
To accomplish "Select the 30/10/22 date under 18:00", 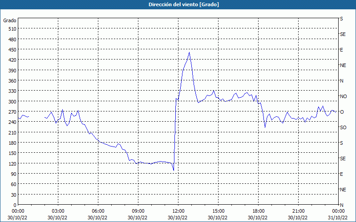I will (x=258, y=218).
